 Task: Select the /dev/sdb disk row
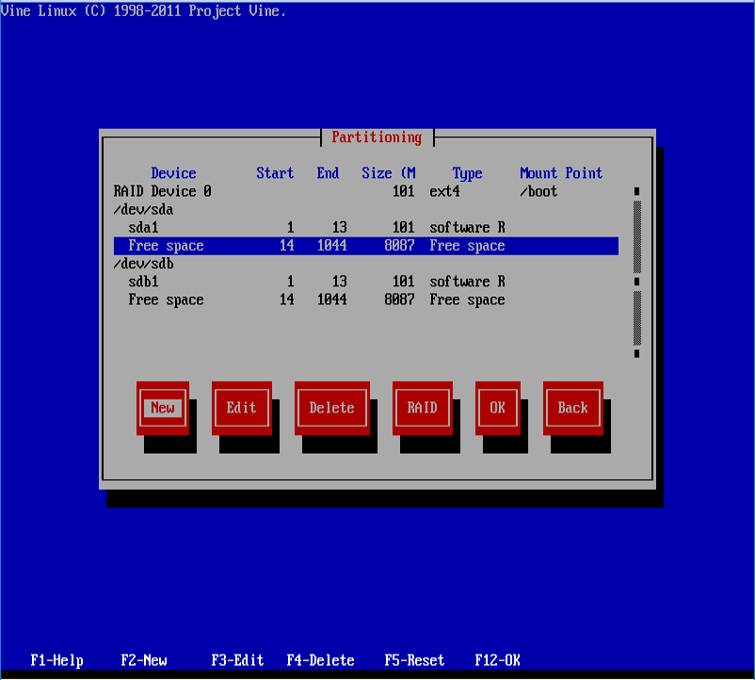[x=366, y=264]
